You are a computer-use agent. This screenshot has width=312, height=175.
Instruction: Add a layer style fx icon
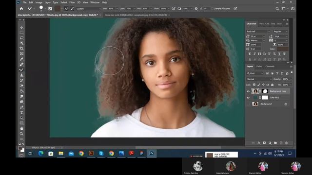tap(259, 142)
